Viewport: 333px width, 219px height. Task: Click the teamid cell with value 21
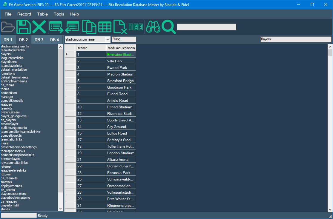tap(91, 160)
